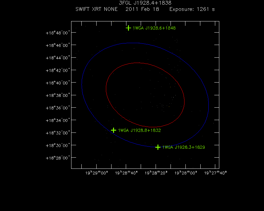
Task: Click the right ascension label 19h27m40s
Action: pyautogui.click(x=215, y=173)
